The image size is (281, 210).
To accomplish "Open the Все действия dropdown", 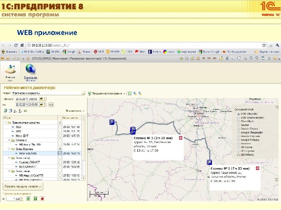I will point(75,111).
